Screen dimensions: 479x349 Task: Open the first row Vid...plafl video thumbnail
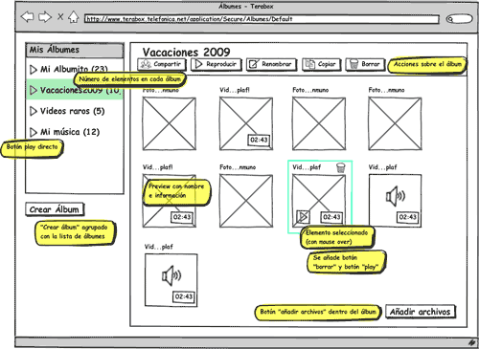246,123
